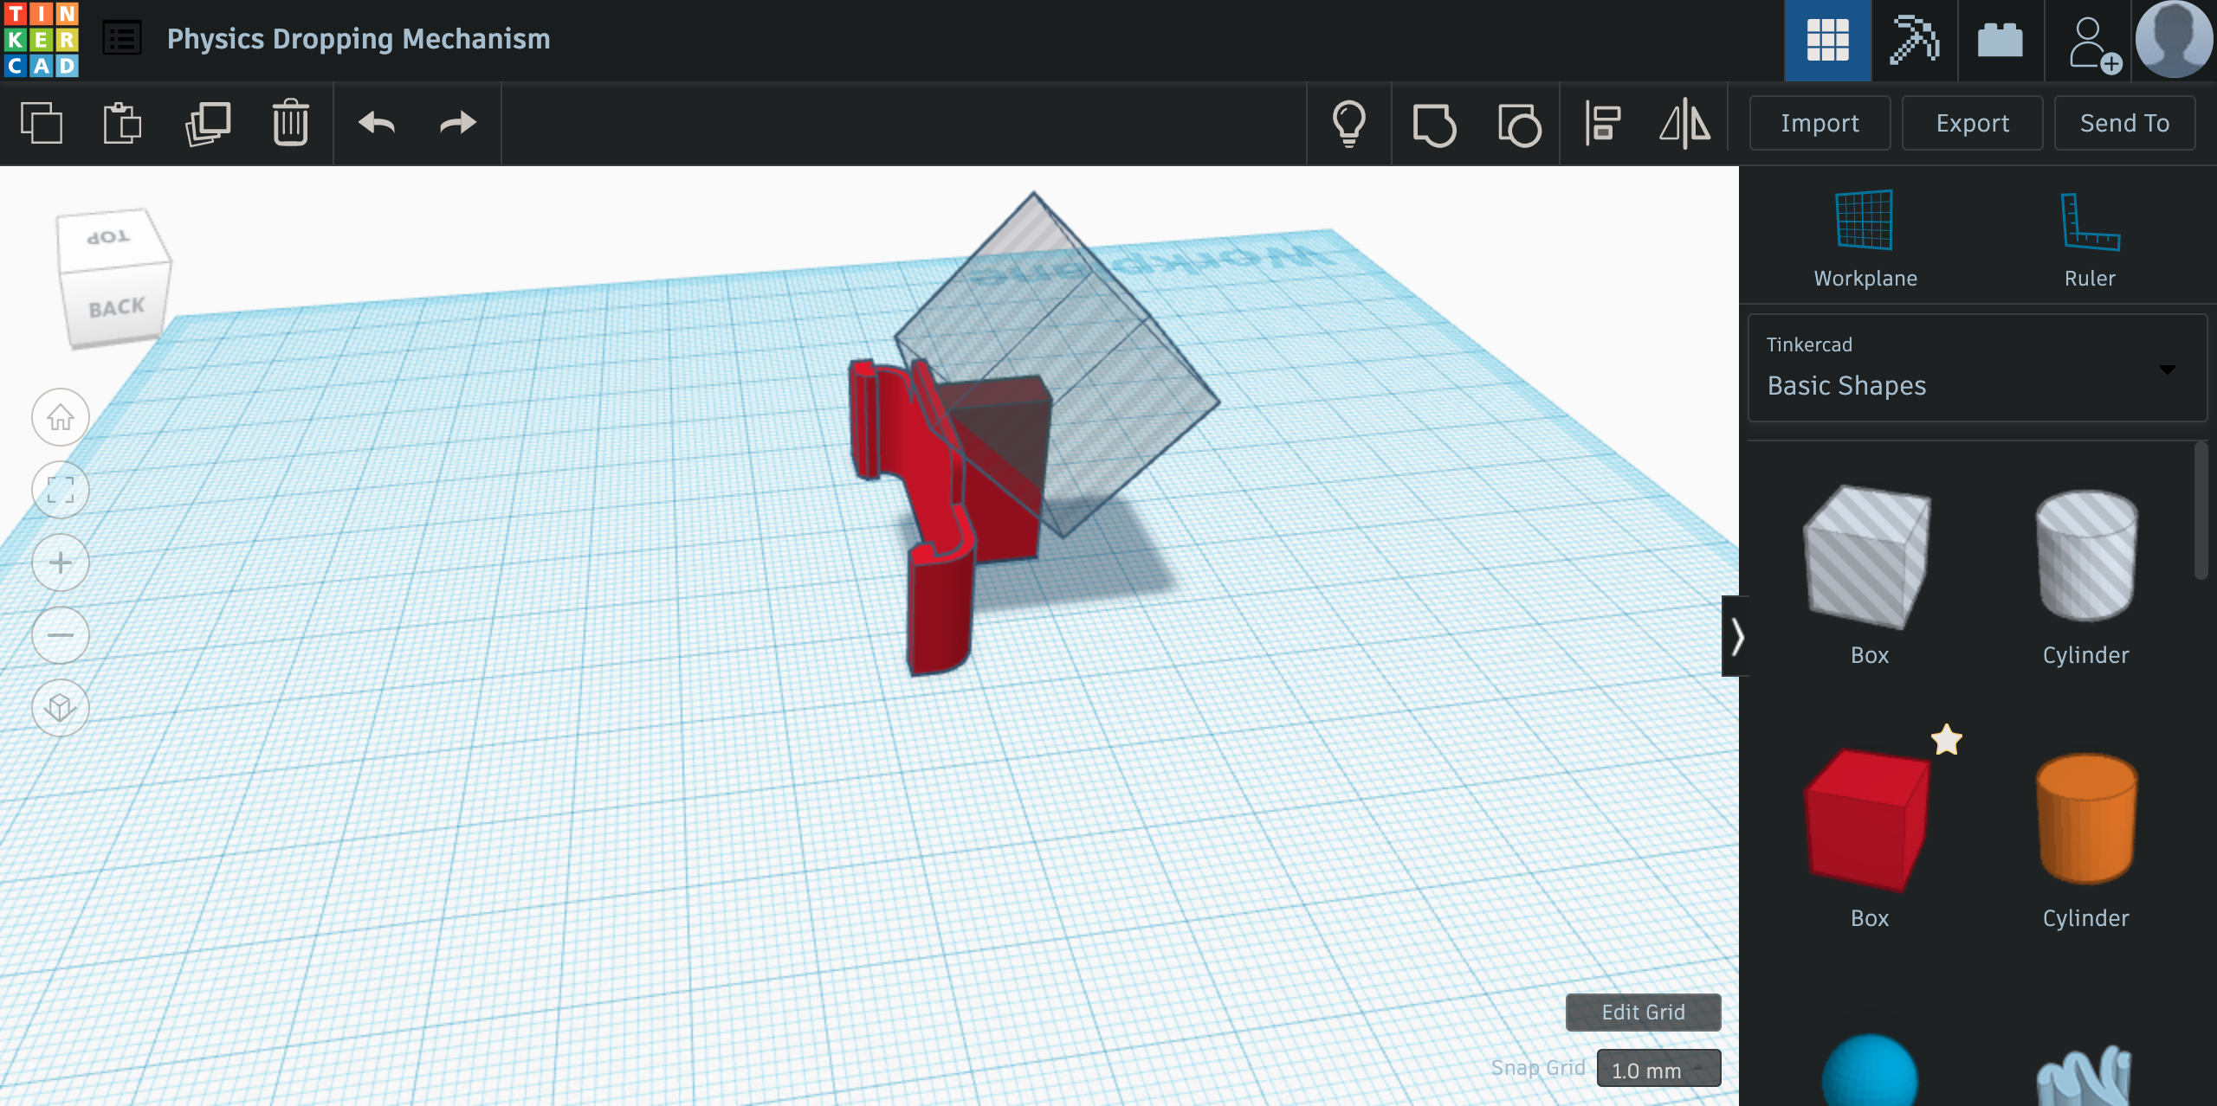The image size is (2217, 1106).
Task: Click Fit all in view button
Action: coord(61,490)
